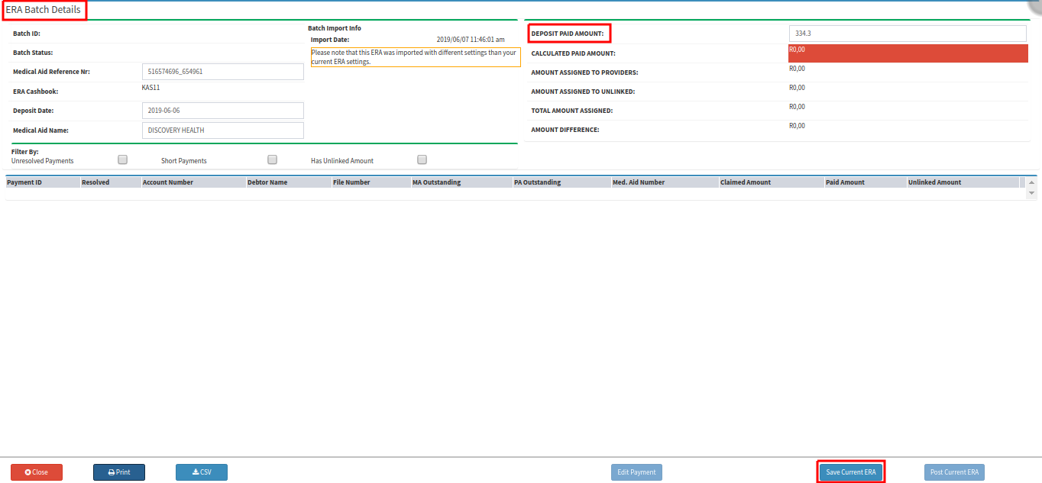Click the Medical Aid Reference Nr field

point(223,72)
